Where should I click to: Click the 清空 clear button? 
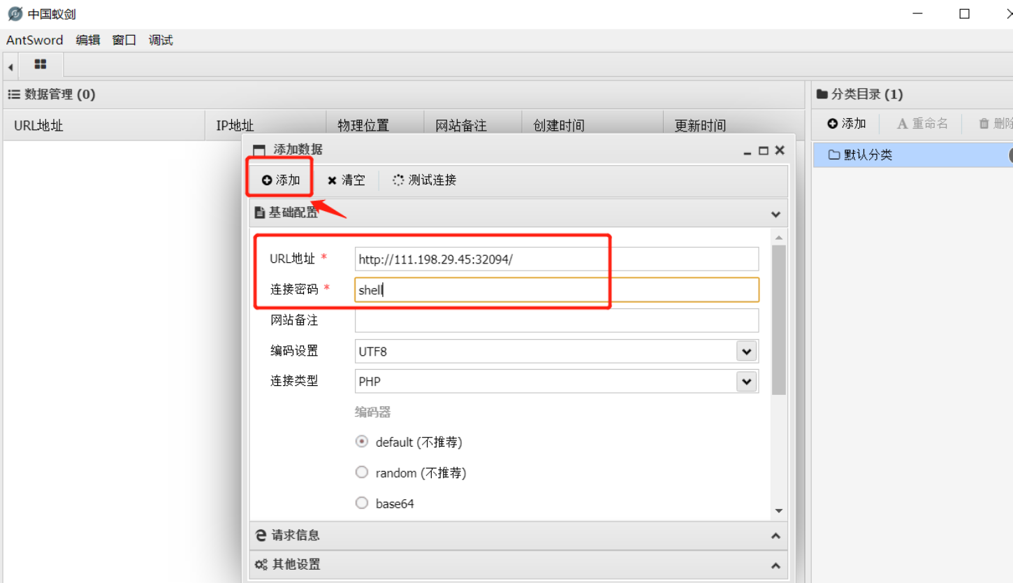(347, 180)
